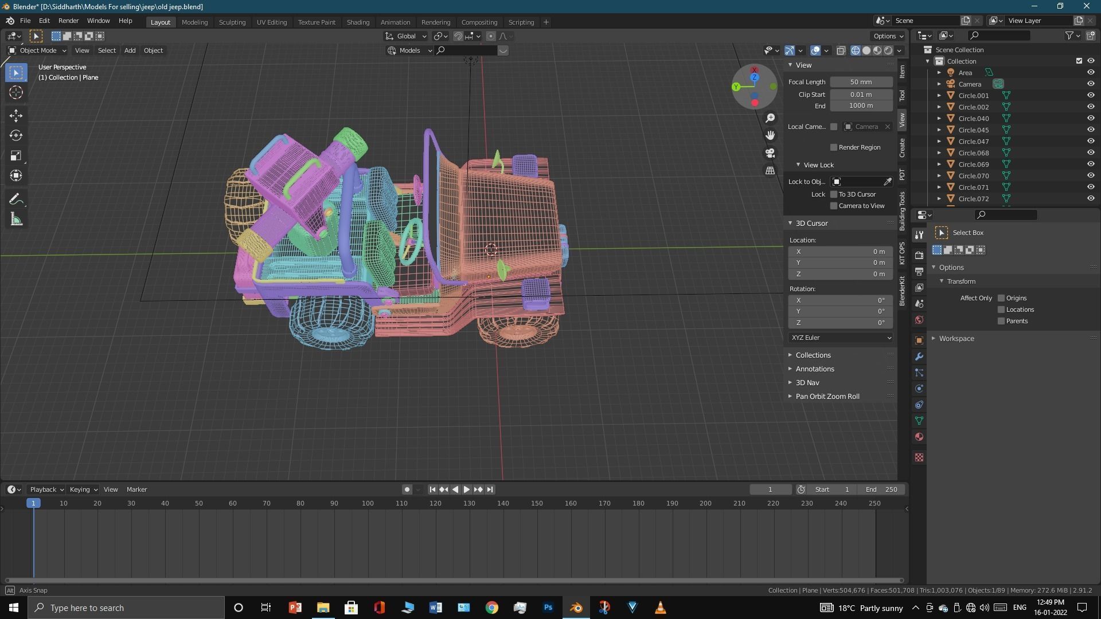Toggle X-ray display icon
The image size is (1101, 619).
[x=841, y=50]
